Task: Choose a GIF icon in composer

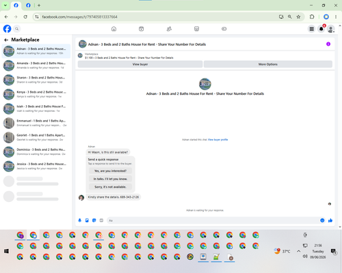Action: pos(101,220)
